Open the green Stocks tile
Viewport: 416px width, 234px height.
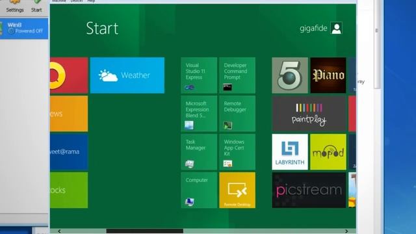coord(69,190)
